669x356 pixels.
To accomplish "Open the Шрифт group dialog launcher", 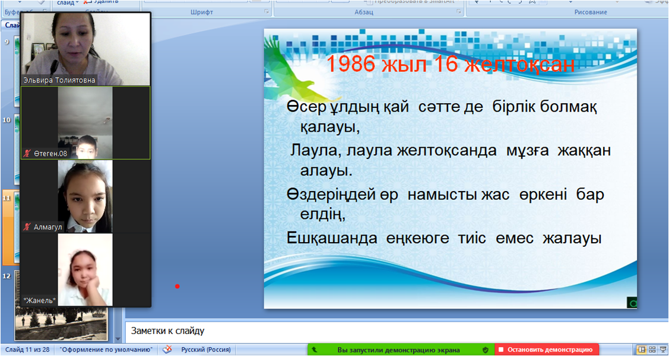I will [x=267, y=12].
